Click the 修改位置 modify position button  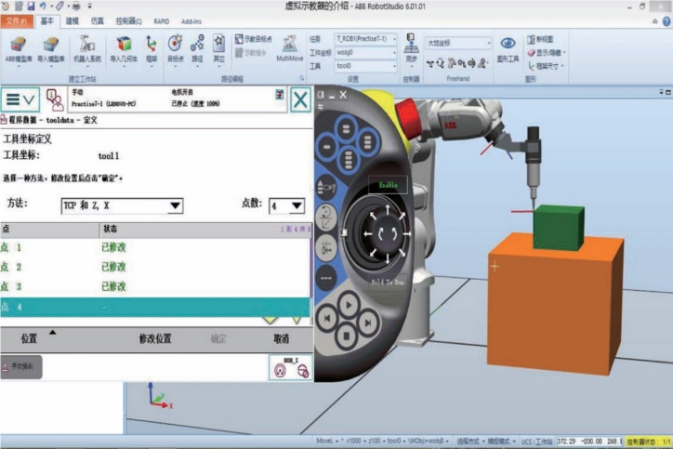155,339
